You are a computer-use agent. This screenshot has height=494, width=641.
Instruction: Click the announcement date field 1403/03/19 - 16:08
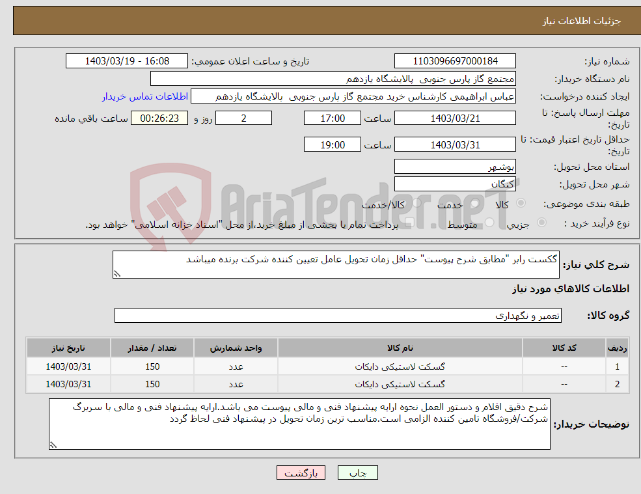click(127, 61)
